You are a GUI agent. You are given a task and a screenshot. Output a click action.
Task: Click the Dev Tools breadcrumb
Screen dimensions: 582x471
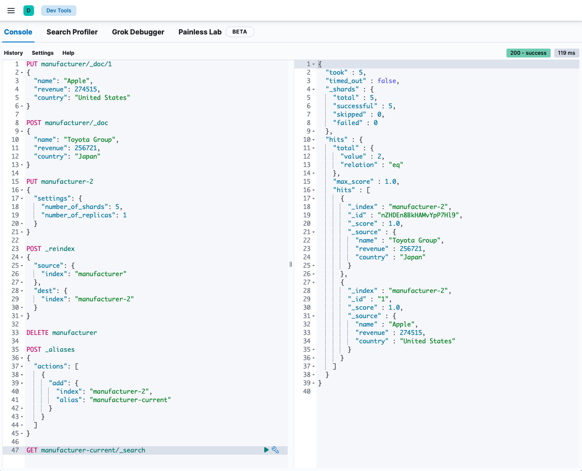[x=59, y=11]
